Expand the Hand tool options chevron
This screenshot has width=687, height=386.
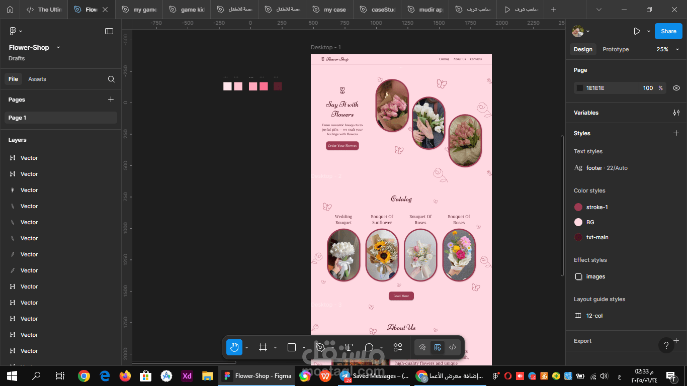(246, 347)
